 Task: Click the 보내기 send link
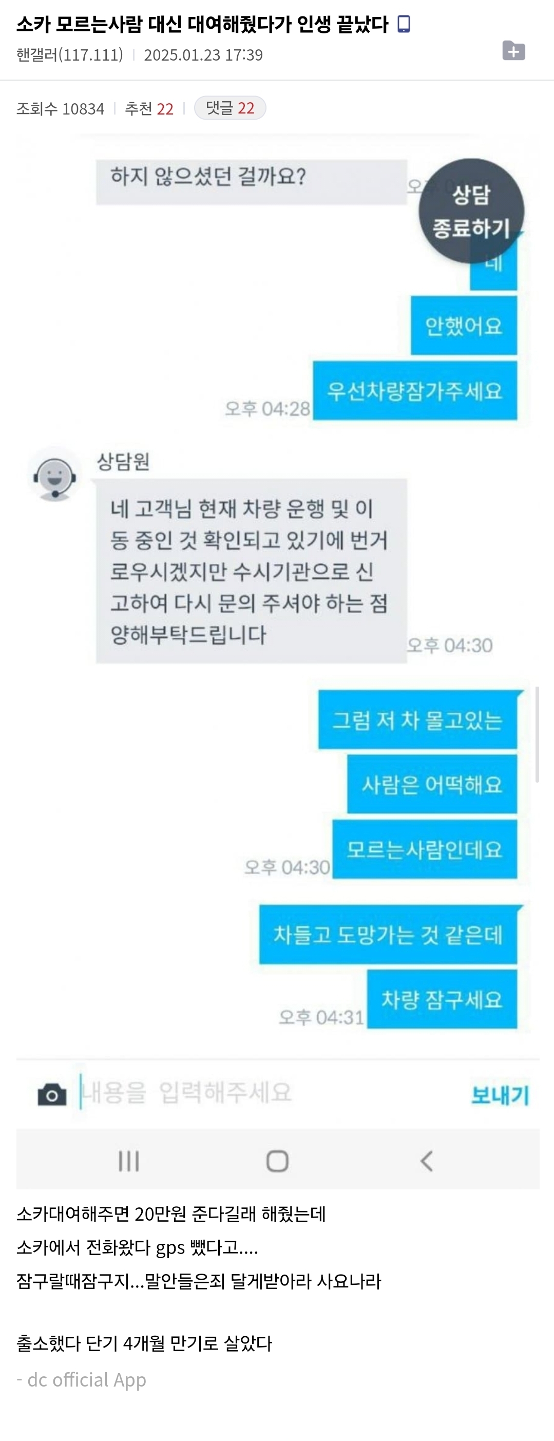[x=500, y=1095]
